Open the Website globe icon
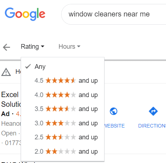The width and height of the screenshot is (166, 163). tap(113, 111)
